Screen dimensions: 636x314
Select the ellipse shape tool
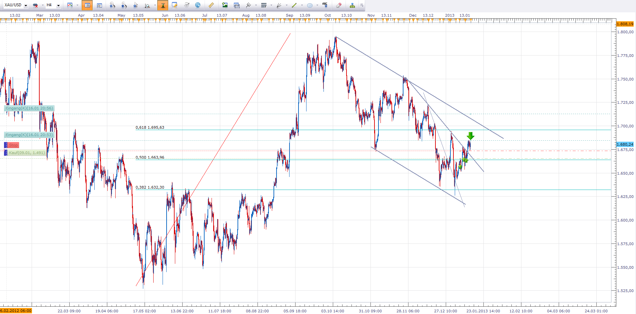click(x=310, y=5)
